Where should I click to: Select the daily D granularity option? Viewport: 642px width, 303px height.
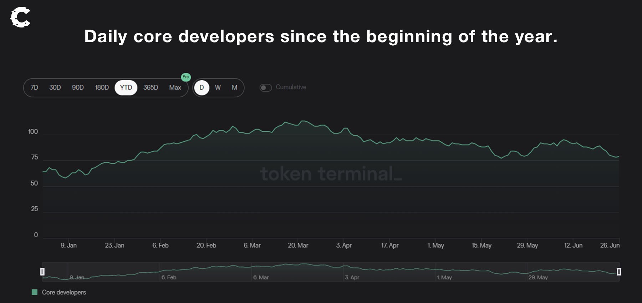pos(202,88)
